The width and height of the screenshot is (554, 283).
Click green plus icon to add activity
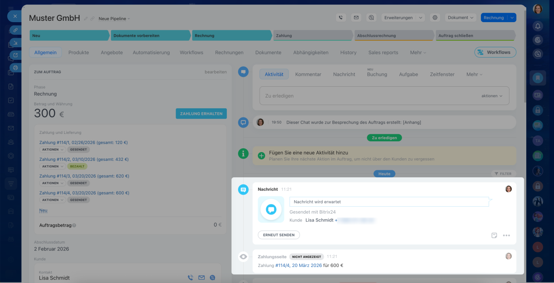coord(261,156)
